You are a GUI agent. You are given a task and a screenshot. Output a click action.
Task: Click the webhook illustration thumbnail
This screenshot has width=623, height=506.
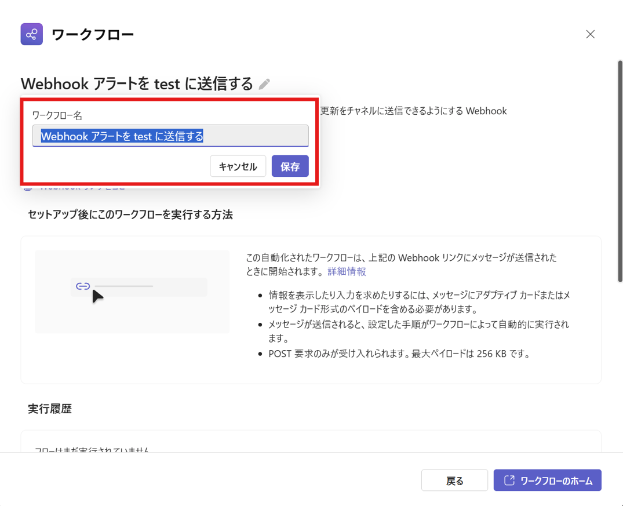click(132, 292)
